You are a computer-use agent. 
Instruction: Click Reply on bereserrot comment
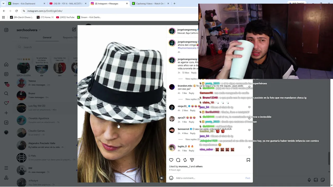[193, 133]
